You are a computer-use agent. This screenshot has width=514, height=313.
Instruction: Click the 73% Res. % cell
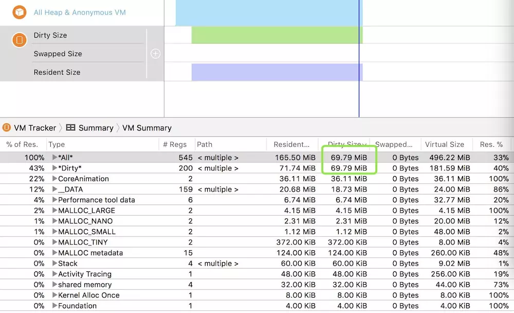pyautogui.click(x=501, y=284)
